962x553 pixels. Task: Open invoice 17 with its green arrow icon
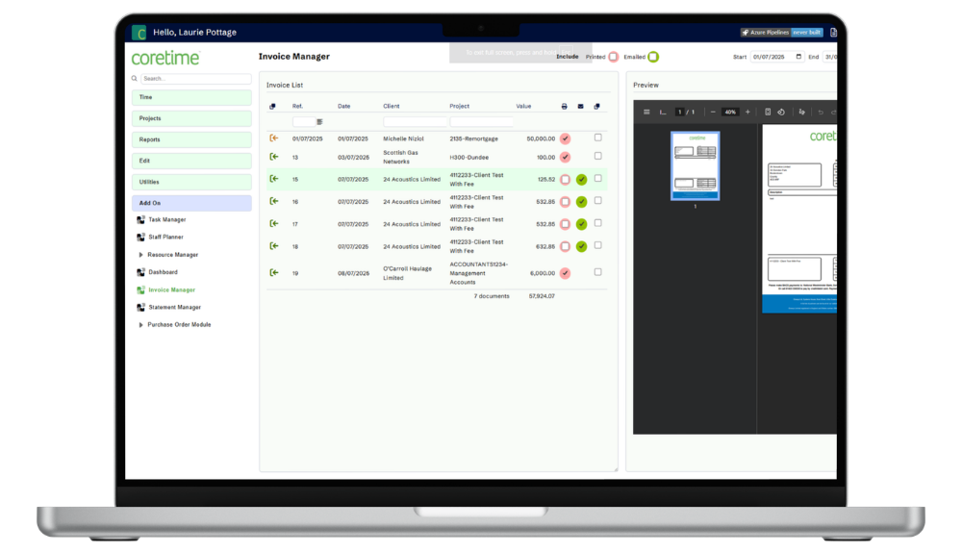point(273,224)
